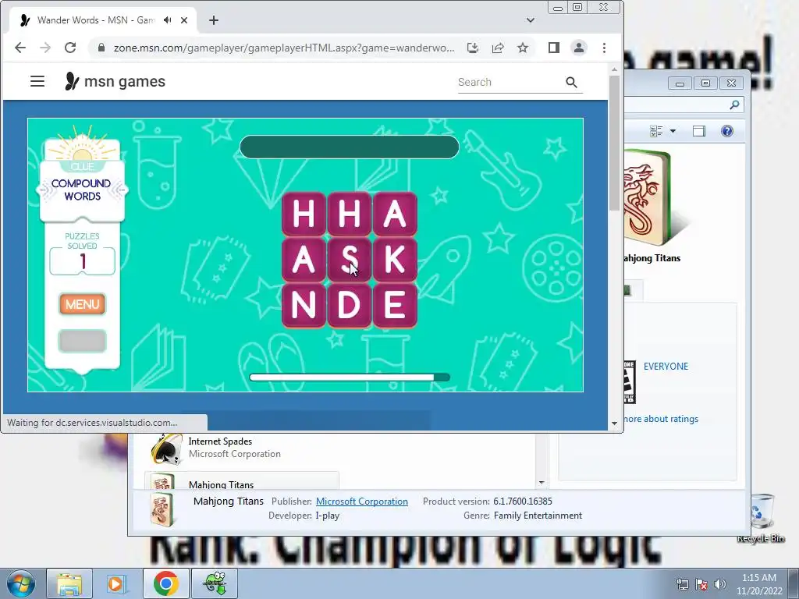Screen dimensions: 799x599
Task: Click the msn games logo
Action: pos(115,81)
